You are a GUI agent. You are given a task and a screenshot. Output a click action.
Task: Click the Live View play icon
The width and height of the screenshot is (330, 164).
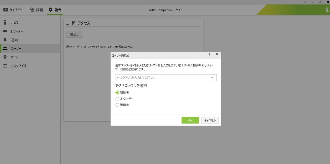point(5,10)
